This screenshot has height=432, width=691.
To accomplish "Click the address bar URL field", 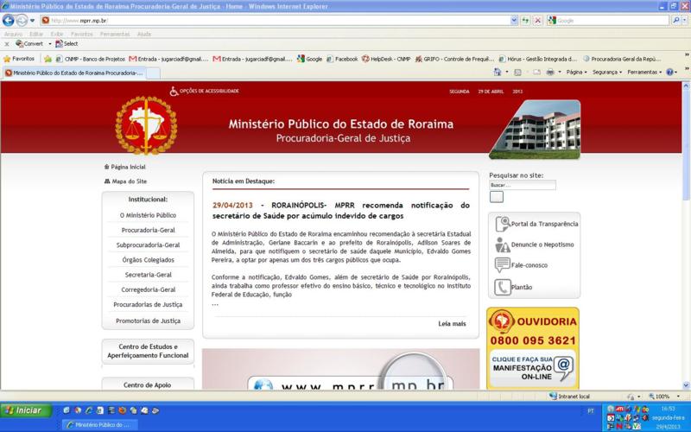I will 276,20.
